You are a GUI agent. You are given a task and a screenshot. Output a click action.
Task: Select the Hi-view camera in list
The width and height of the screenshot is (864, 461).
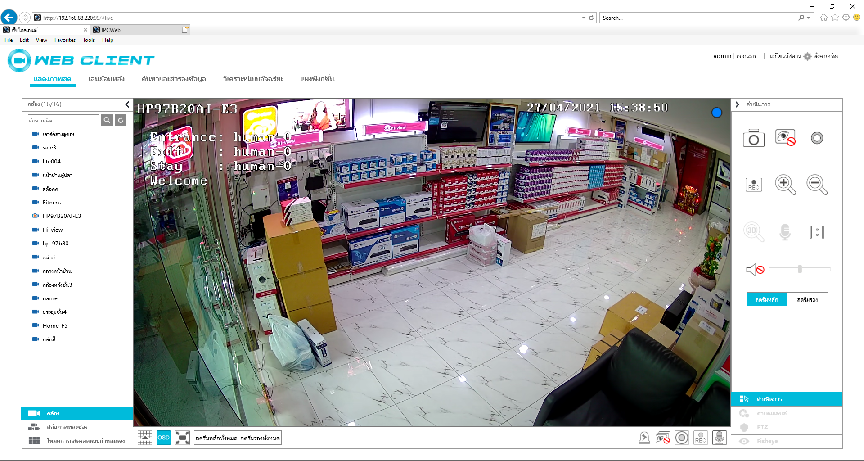[x=53, y=230]
